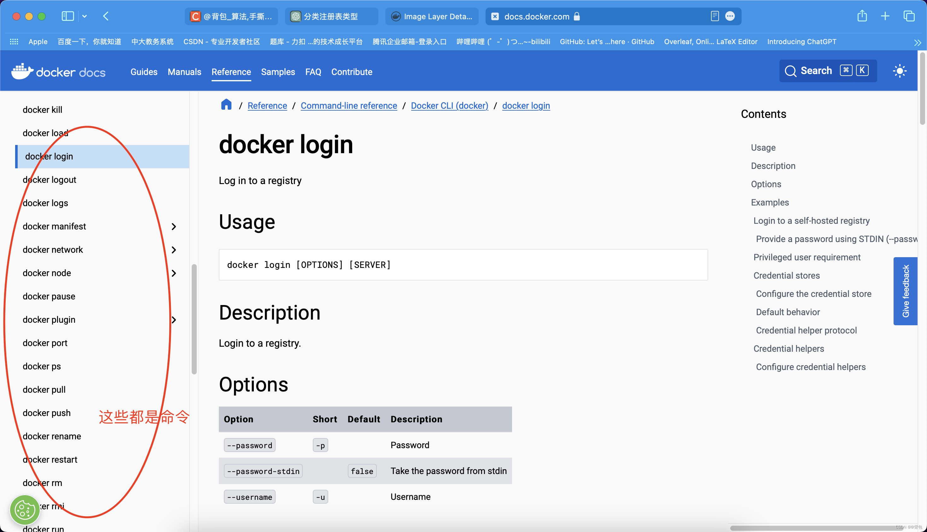The width and height of the screenshot is (927, 532).
Task: Toggle light/dark theme sun icon
Action: (899, 71)
